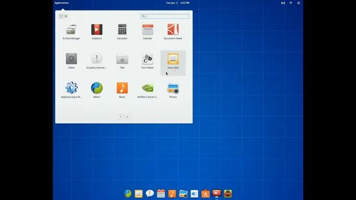Open Geary Mail from the dock

[139, 194]
